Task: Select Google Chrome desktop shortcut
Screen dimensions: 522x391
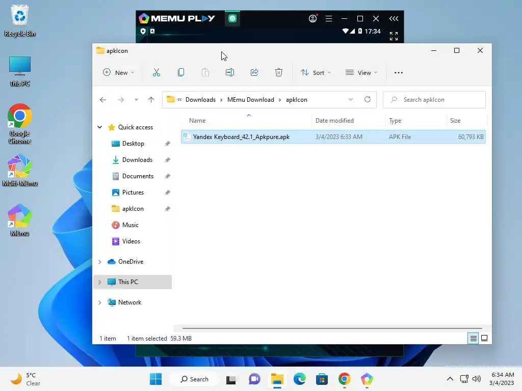Action: point(20,124)
